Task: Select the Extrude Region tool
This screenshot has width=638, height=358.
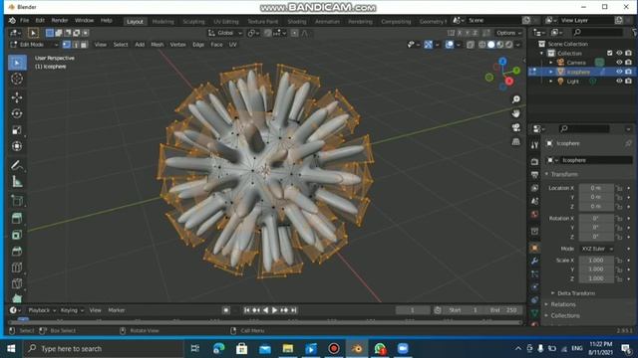Action: click(x=17, y=219)
